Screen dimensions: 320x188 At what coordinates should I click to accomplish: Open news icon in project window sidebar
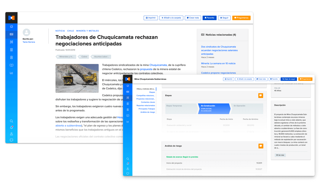tap(128, 92)
